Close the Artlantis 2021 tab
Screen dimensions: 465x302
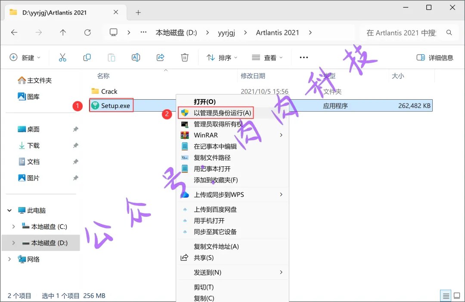point(116,12)
